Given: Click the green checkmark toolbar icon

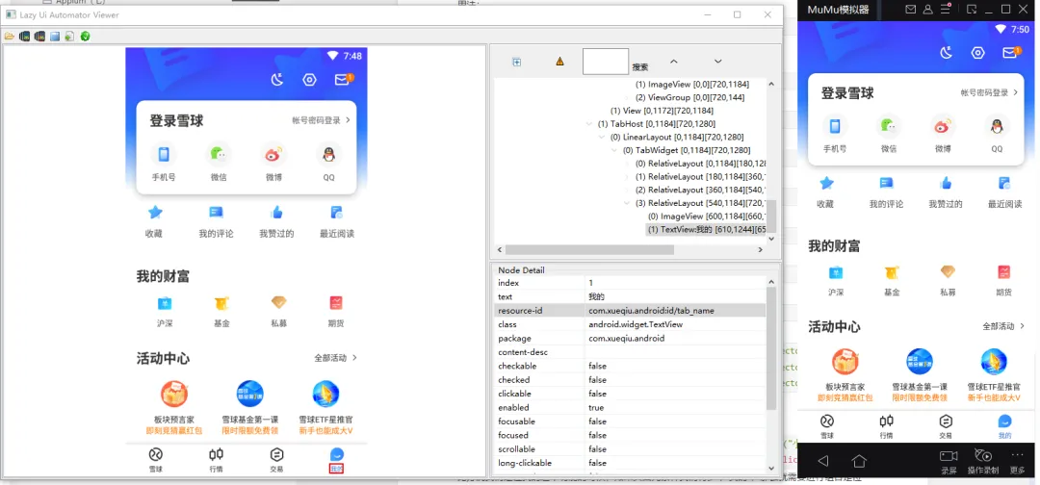Looking at the screenshot, I should click(x=85, y=36).
